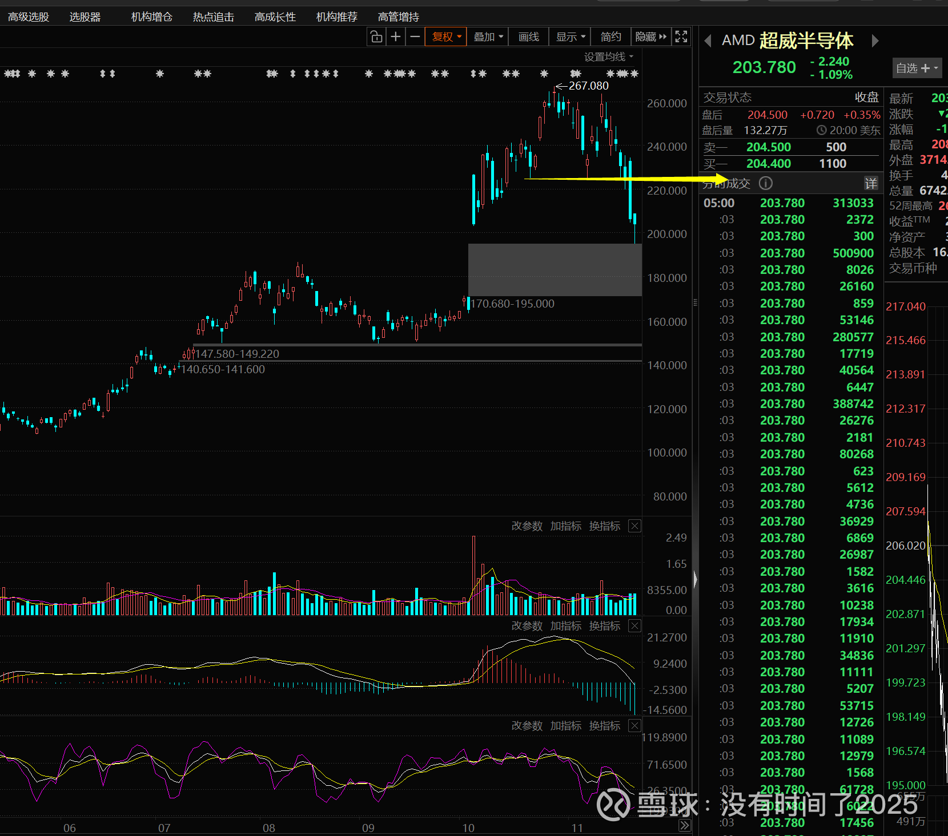Switch to 简约 simple mode
This screenshot has width=948, height=836.
[x=611, y=37]
